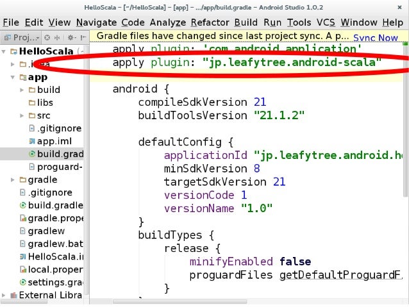
Task: Expand the gradle folder
Action: pyautogui.click(x=13, y=179)
